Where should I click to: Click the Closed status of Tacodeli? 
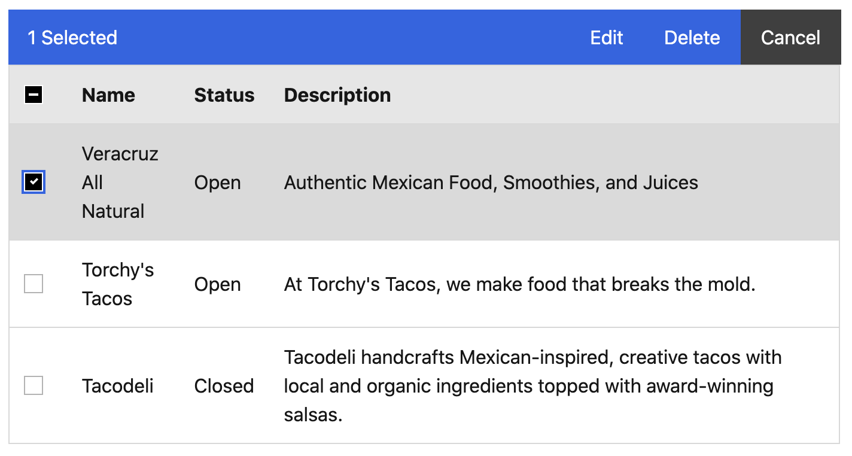pos(224,386)
